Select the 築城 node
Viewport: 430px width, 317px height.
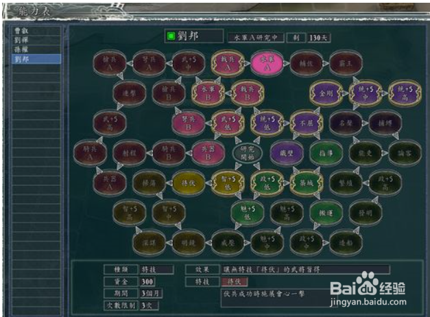click(307, 183)
